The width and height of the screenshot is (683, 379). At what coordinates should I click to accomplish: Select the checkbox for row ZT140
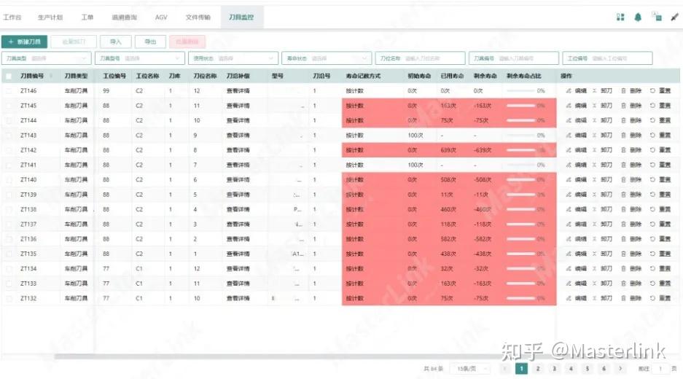coord(9,179)
